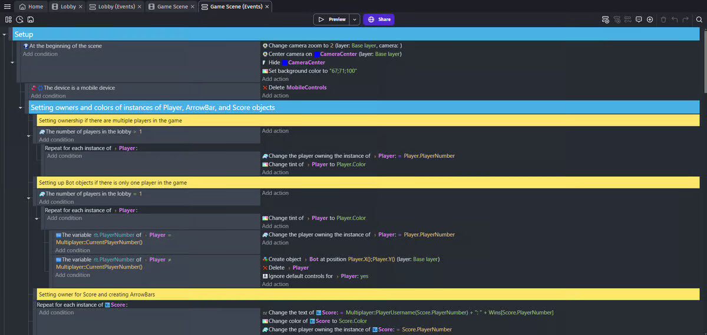
Task: Add condition below 'players in the lobby > 1'
Action: click(57, 140)
